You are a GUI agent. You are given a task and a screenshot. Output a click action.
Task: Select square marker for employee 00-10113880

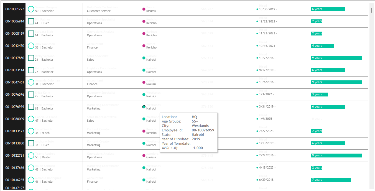[x=31, y=143]
